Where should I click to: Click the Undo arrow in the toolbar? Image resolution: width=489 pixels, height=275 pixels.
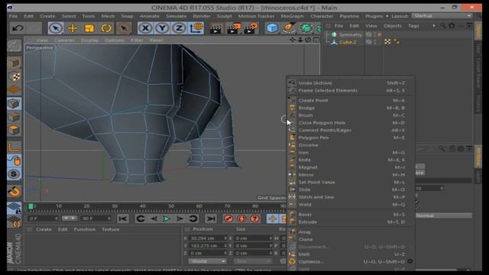point(18,28)
